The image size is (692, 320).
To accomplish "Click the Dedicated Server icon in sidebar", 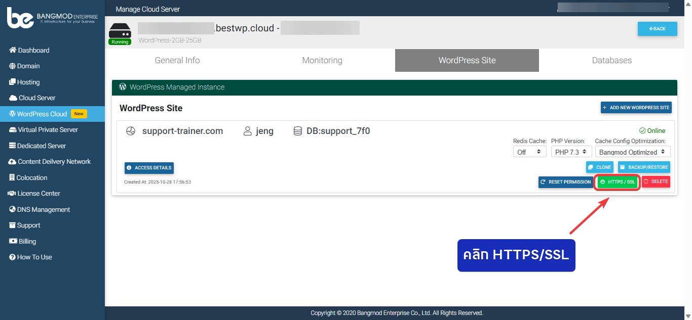I will [13, 146].
